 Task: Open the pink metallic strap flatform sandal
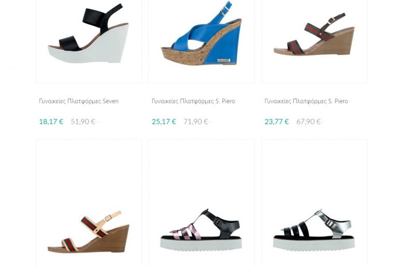[x=201, y=229]
